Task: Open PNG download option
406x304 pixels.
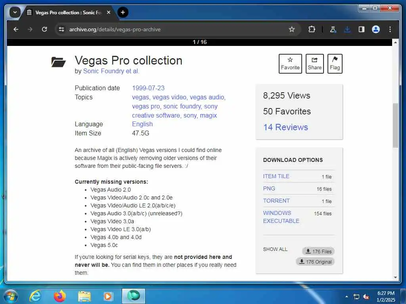Action: (x=269, y=188)
